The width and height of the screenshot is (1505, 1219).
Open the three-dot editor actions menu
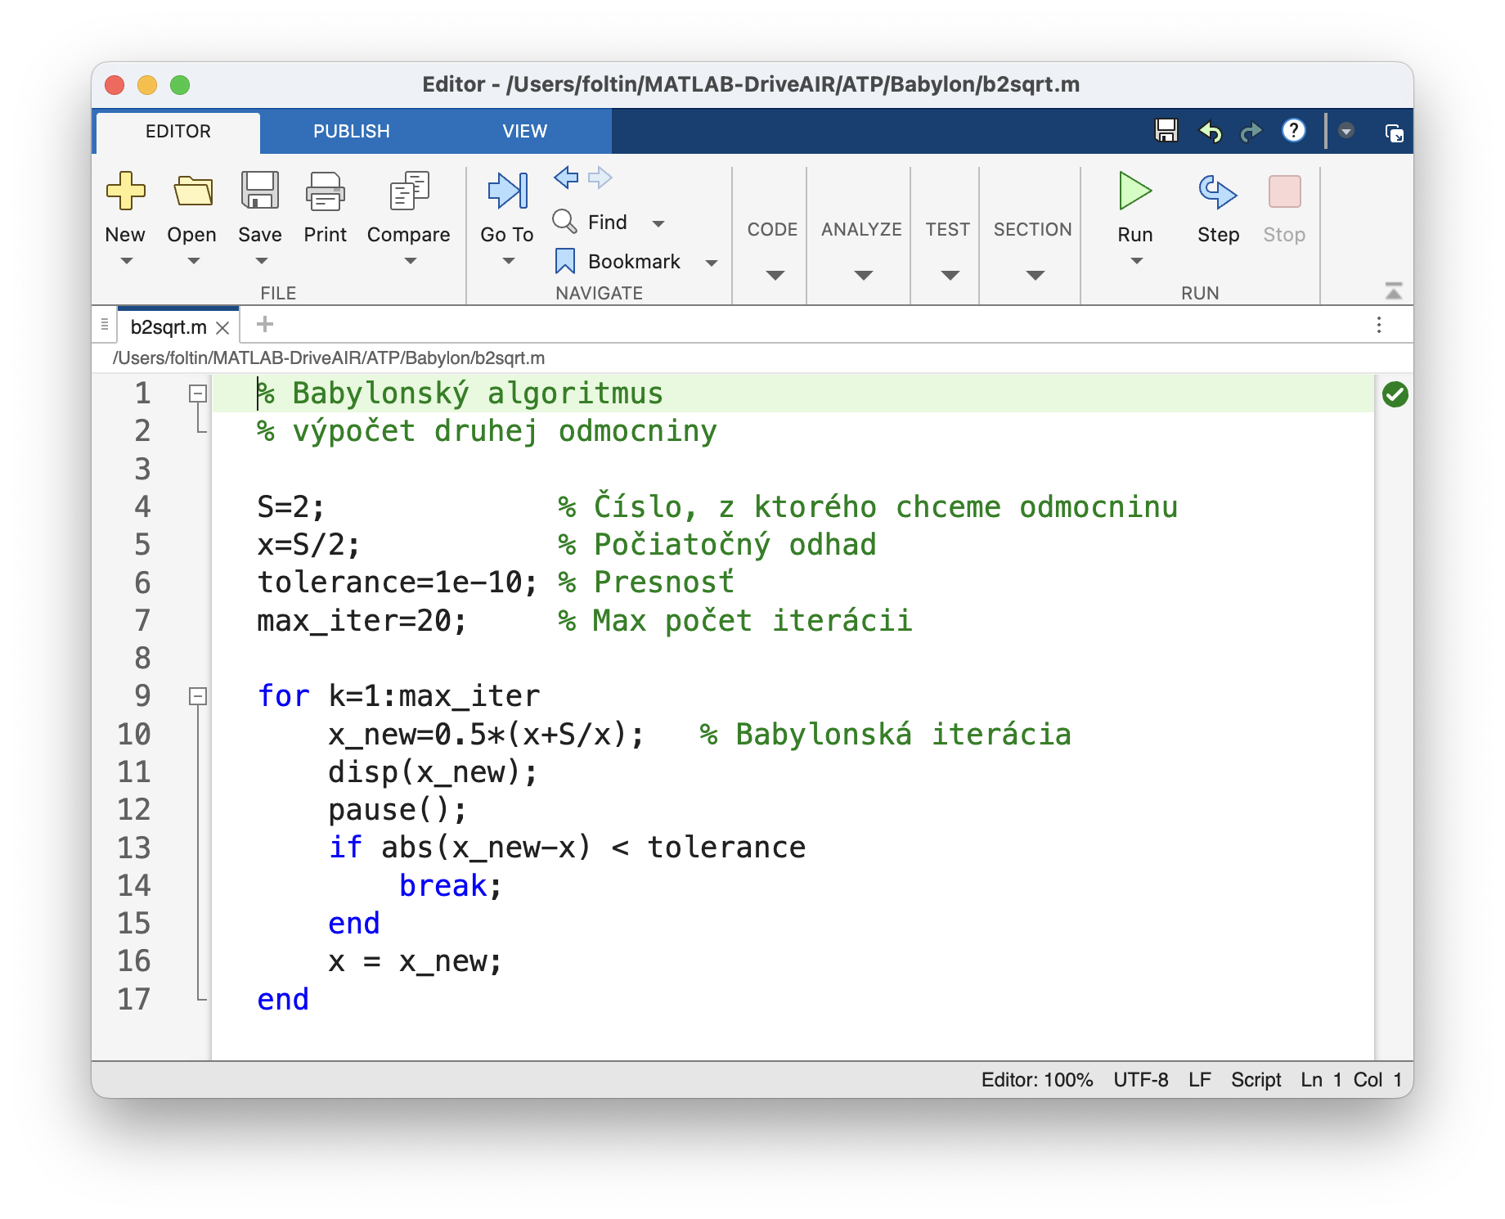point(1379,325)
